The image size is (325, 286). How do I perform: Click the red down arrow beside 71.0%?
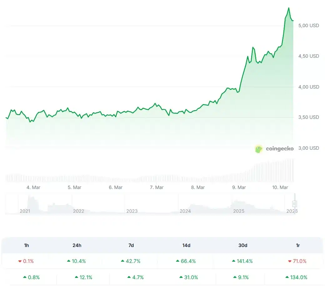(289, 261)
